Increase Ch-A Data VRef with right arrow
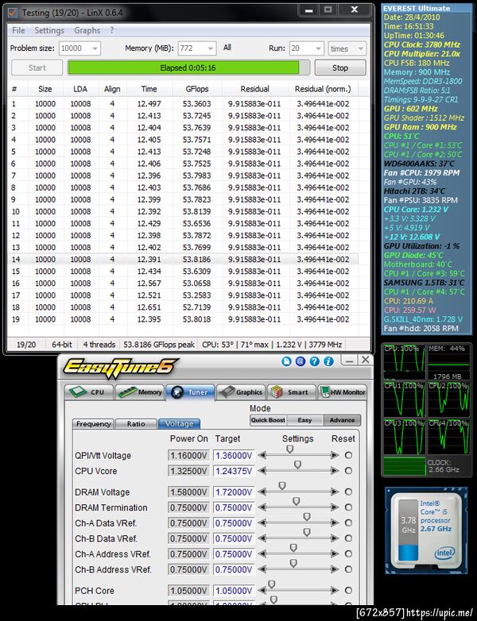This screenshot has width=477, height=621. click(335, 523)
